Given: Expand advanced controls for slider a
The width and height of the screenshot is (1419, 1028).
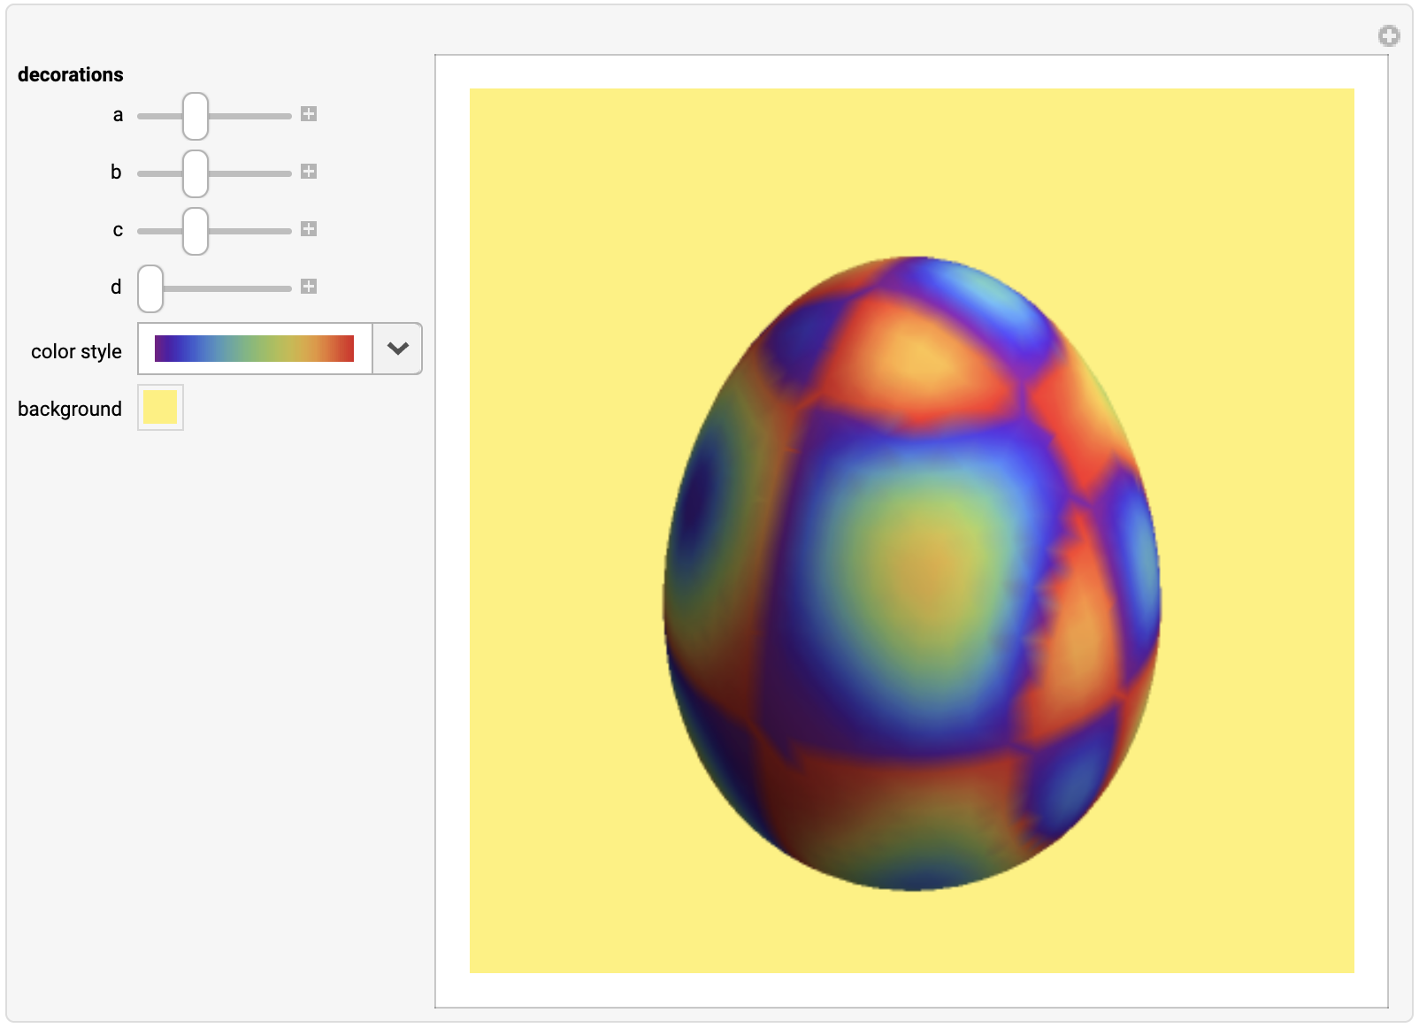Looking at the screenshot, I should pos(308,114).
